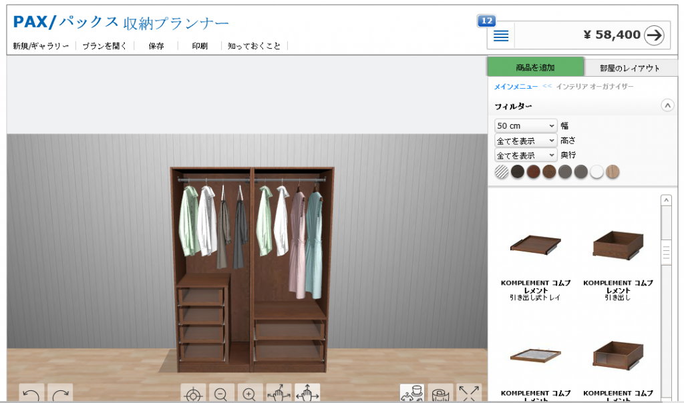
Task: Select the hand tool with the diagonal arrow
Action: tap(279, 394)
